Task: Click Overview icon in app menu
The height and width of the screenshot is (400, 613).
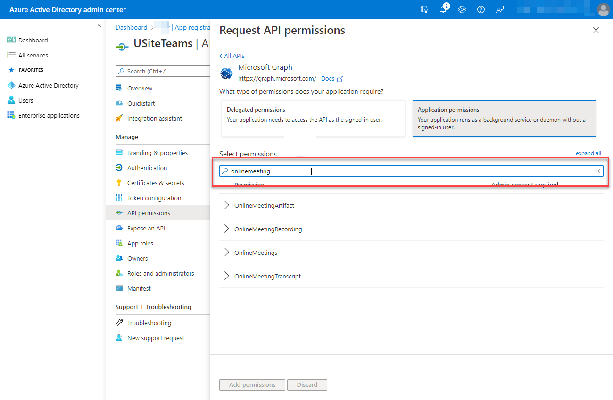Action: (x=119, y=88)
